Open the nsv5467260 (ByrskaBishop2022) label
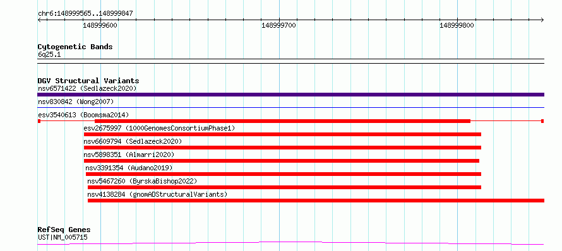The width and height of the screenshot is (562, 251). [x=142, y=181]
